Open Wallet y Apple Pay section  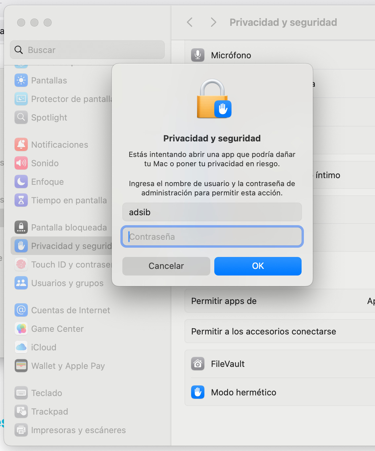point(68,366)
